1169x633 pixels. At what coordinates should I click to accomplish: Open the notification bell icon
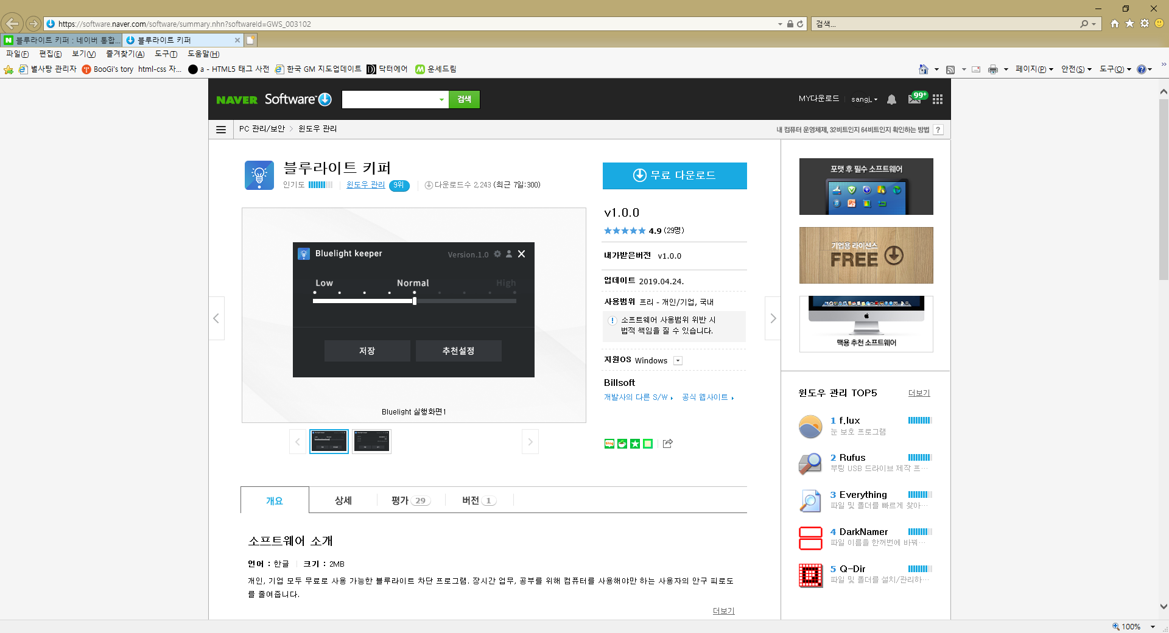[891, 99]
